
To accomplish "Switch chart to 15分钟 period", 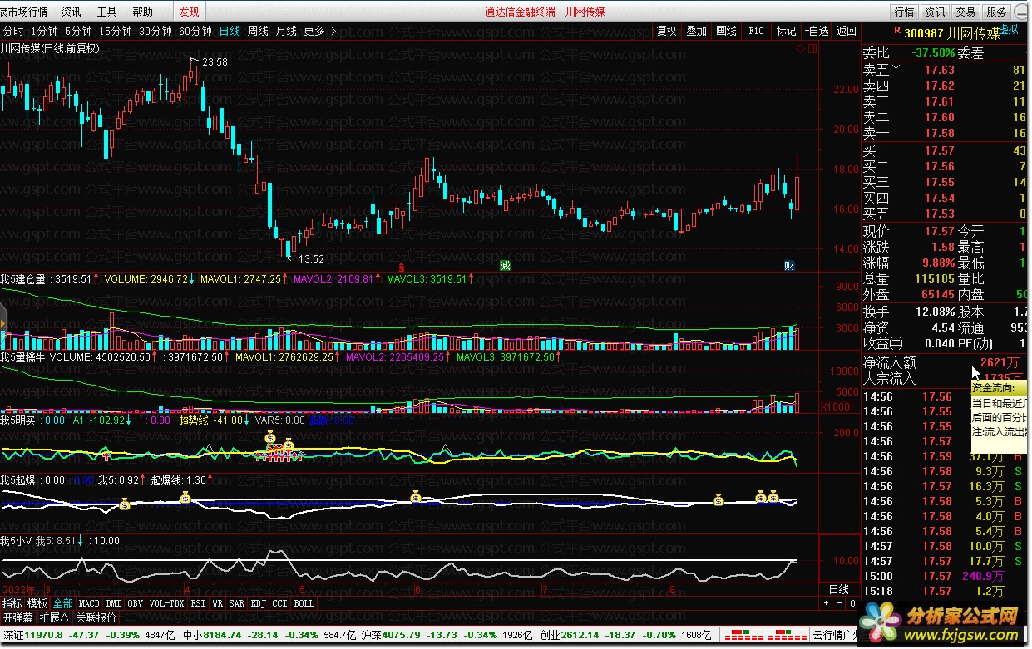I will click(116, 31).
